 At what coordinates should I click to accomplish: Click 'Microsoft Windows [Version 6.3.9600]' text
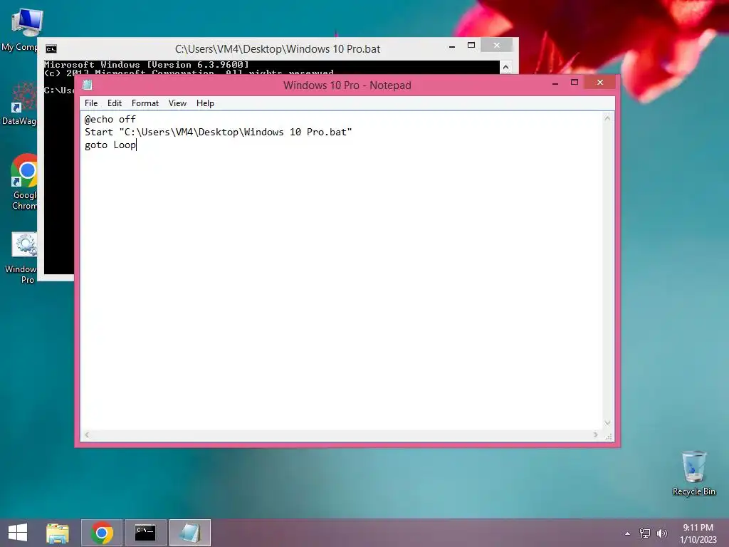(147, 65)
